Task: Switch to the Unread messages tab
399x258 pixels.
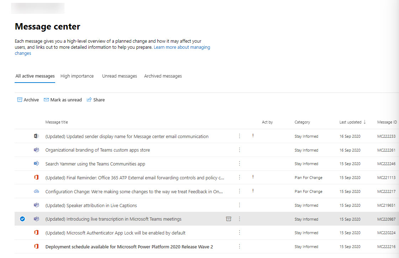Action: (x=120, y=76)
